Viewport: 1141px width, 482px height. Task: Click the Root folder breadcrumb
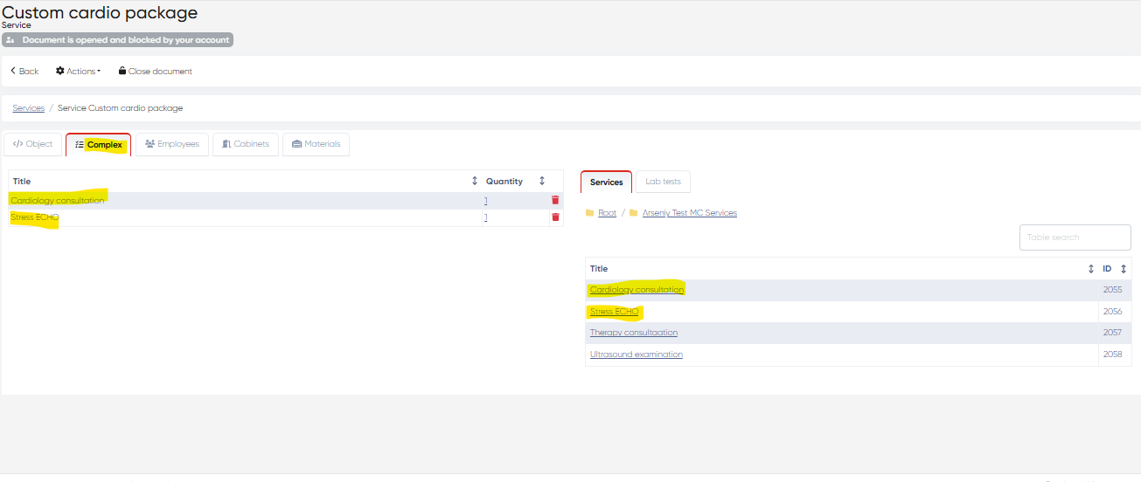pyautogui.click(x=607, y=213)
